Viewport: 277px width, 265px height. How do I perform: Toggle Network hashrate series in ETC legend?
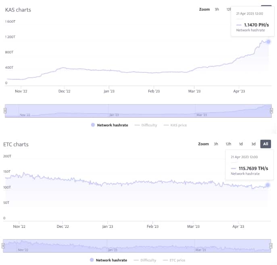108,260
